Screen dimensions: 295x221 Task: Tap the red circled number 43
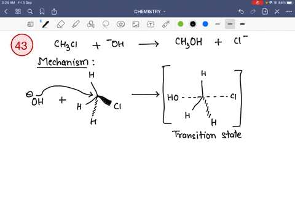pos(22,45)
